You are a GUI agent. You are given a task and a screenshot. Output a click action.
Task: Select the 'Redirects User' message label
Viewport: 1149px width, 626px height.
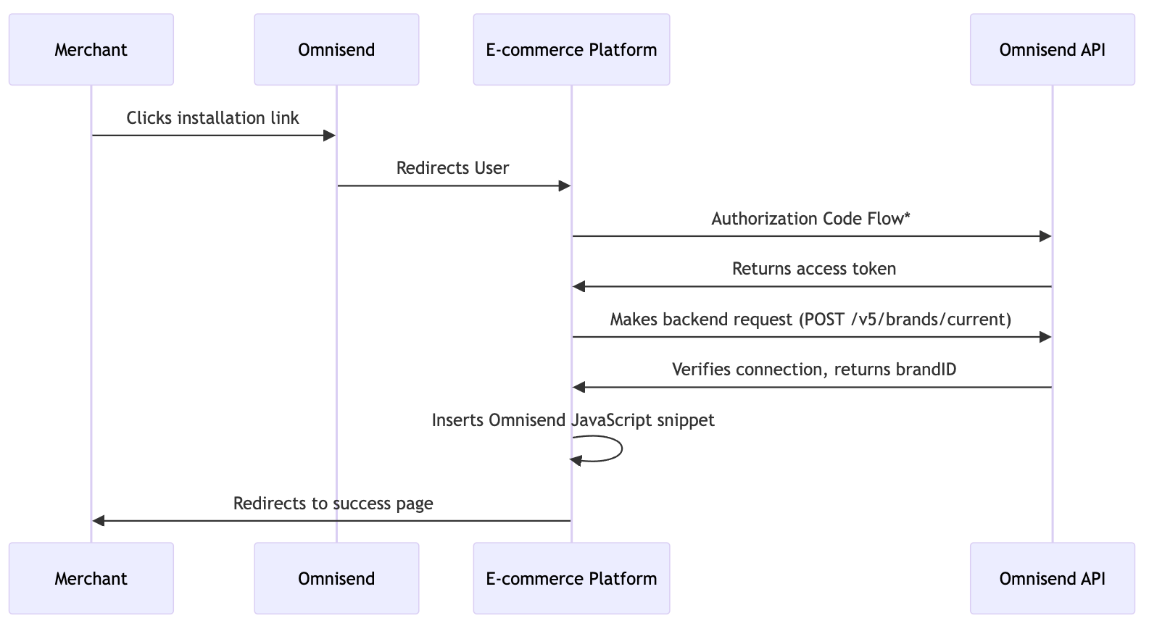(x=453, y=168)
